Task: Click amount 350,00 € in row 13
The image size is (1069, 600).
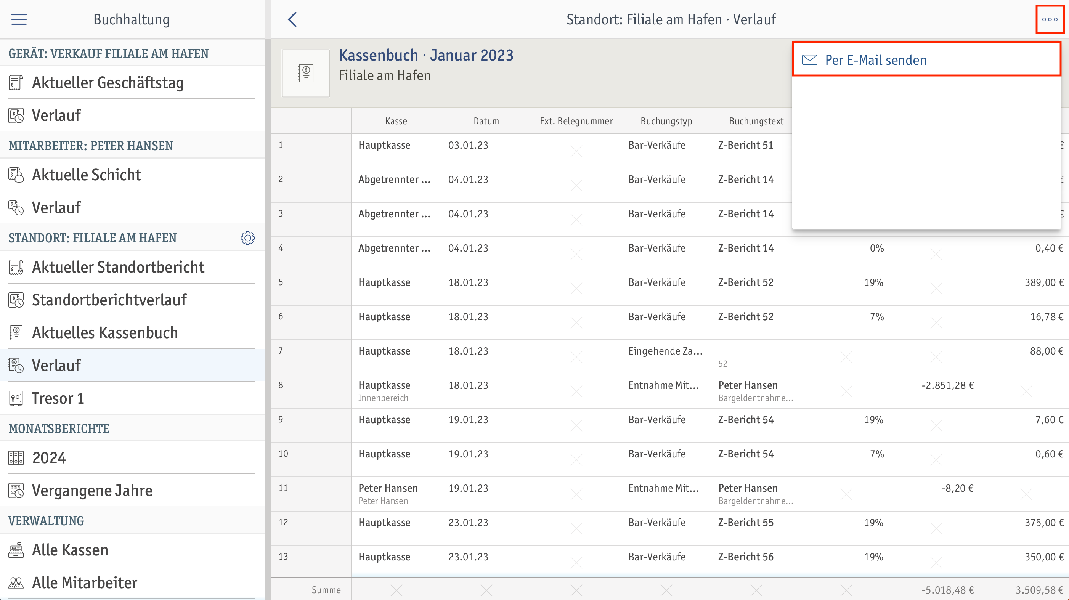Action: (1044, 557)
